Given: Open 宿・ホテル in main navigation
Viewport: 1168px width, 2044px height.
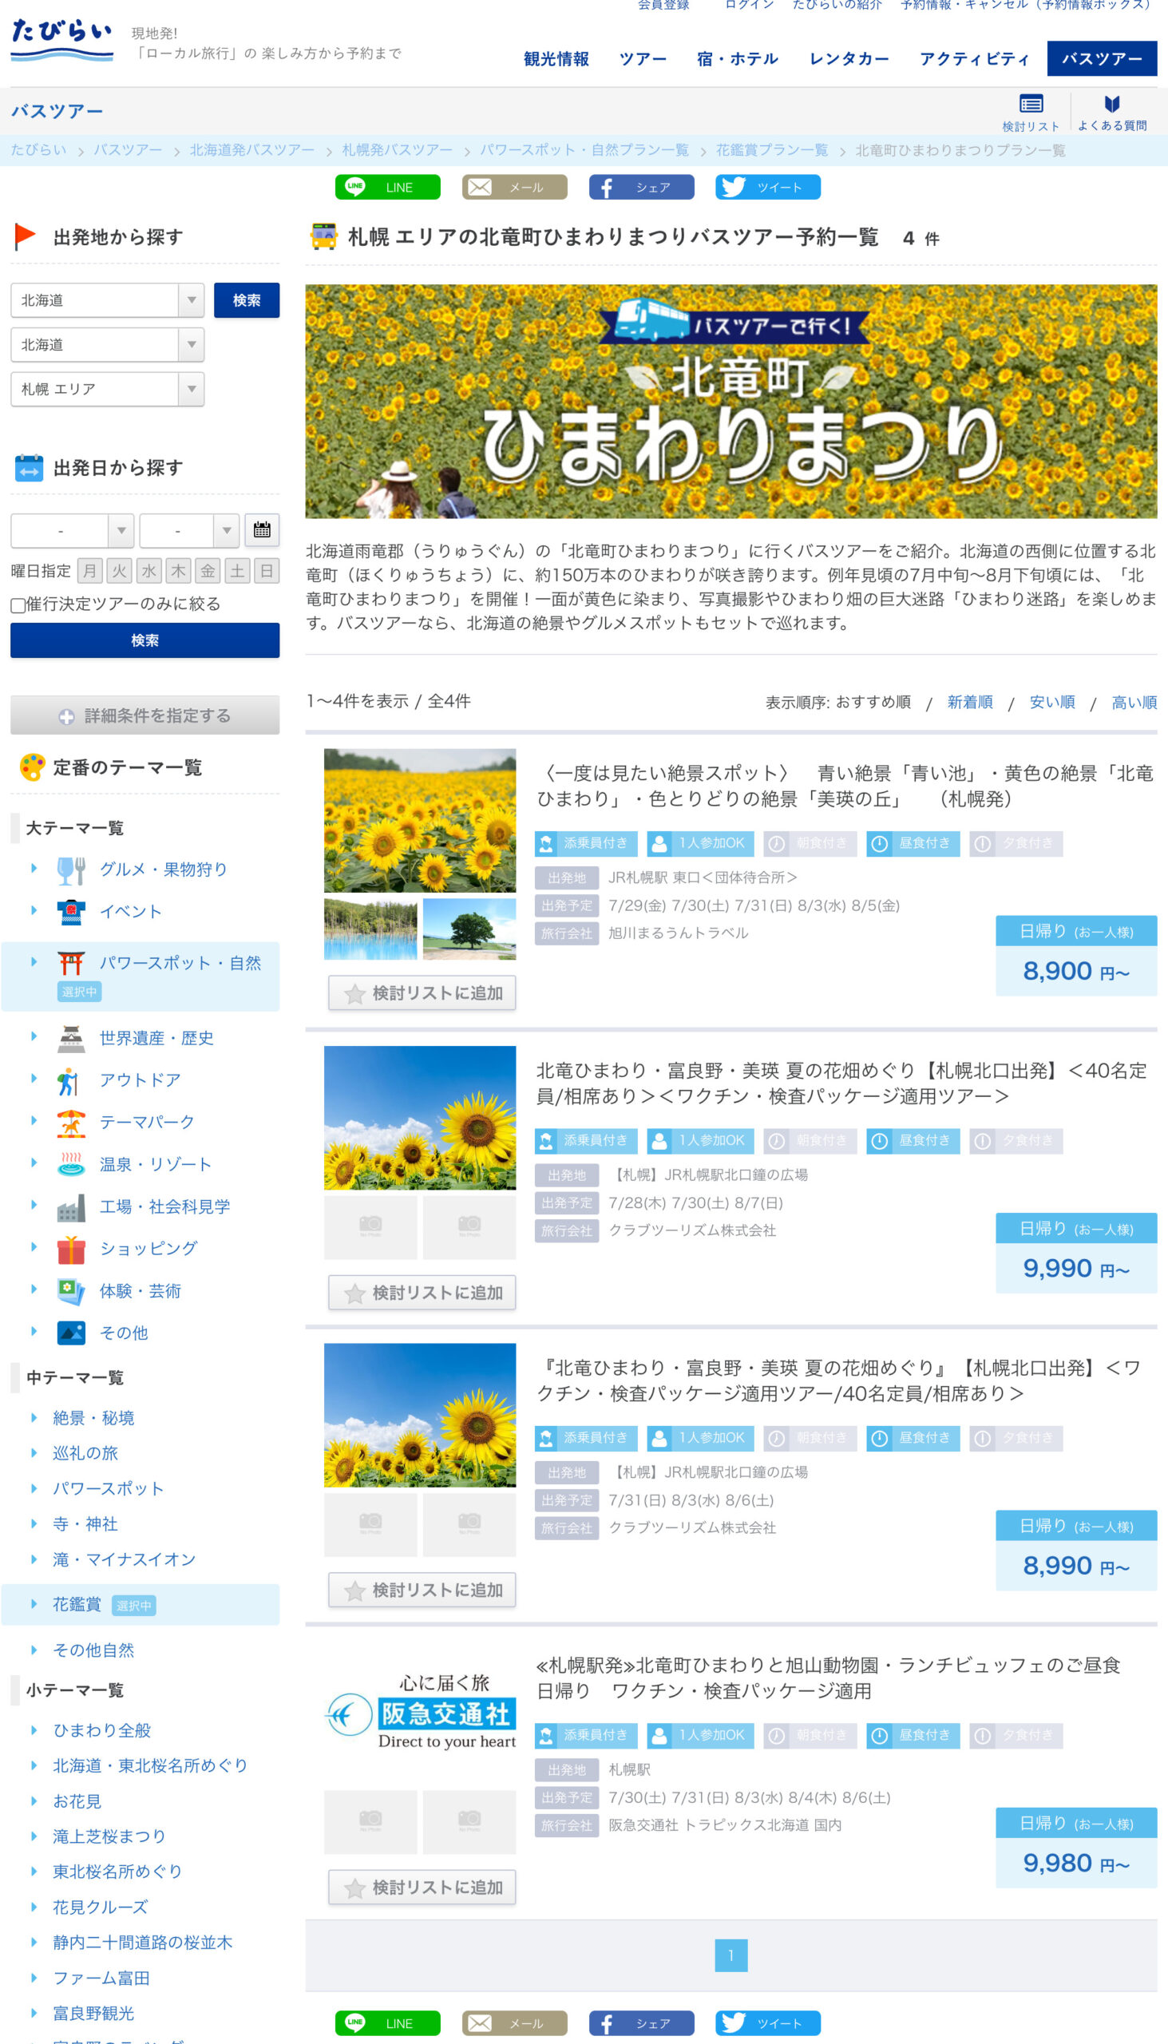Looking at the screenshot, I should point(737,58).
